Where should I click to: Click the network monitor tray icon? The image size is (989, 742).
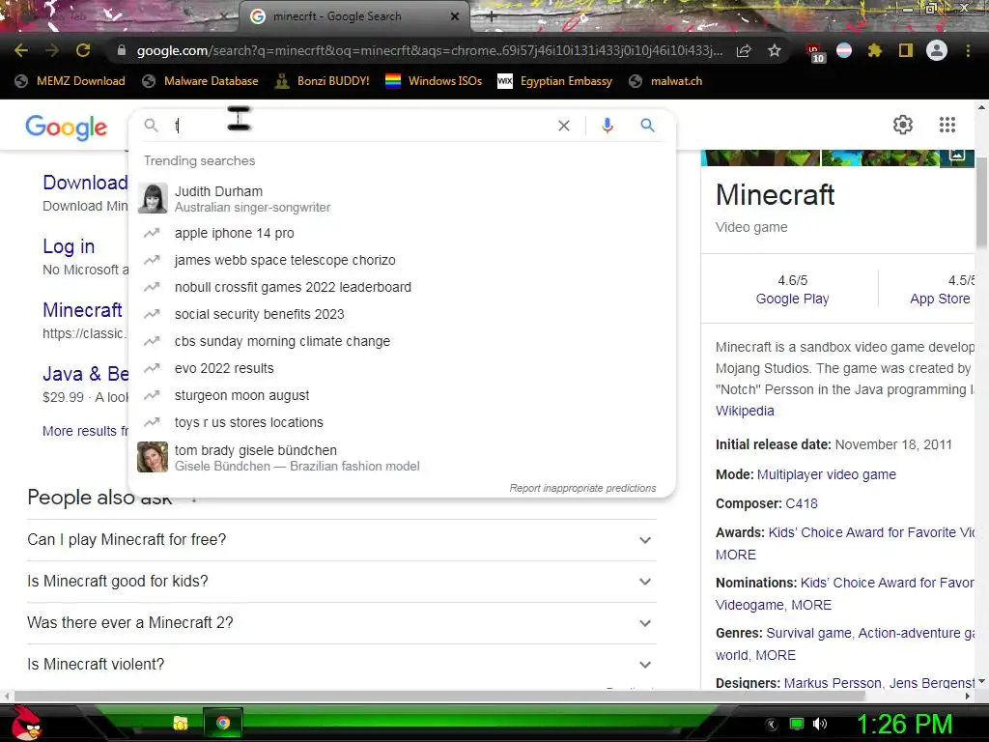point(797,724)
